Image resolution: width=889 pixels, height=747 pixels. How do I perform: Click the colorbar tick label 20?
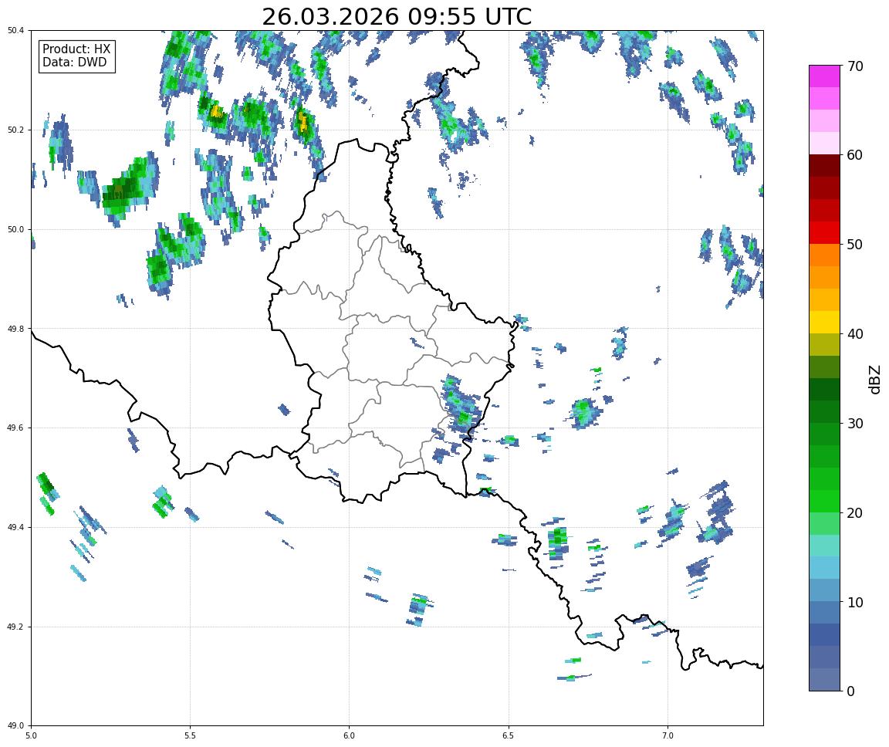(855, 513)
